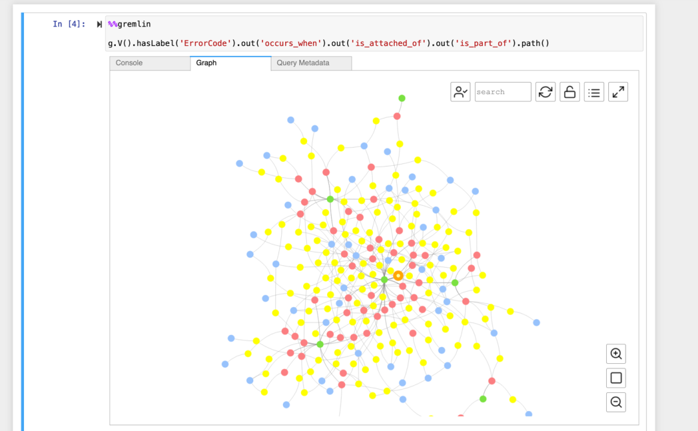Fit graph to view with square icon
The height and width of the screenshot is (431, 698).
pos(616,378)
